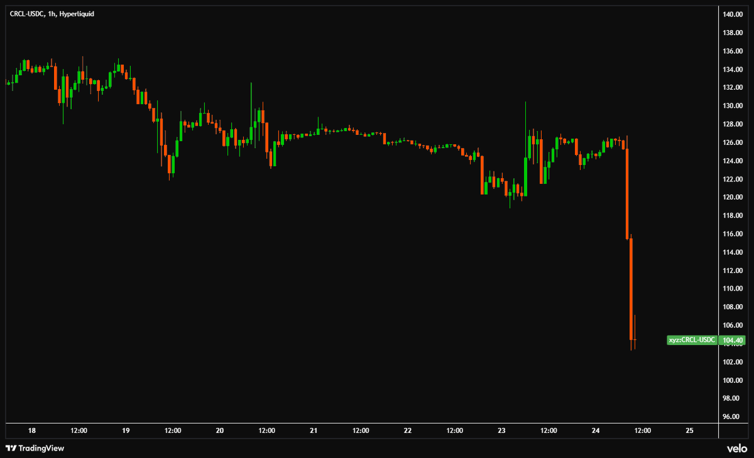Pick the 132.00 price axis label
The image size is (754, 458).
pos(733,87)
